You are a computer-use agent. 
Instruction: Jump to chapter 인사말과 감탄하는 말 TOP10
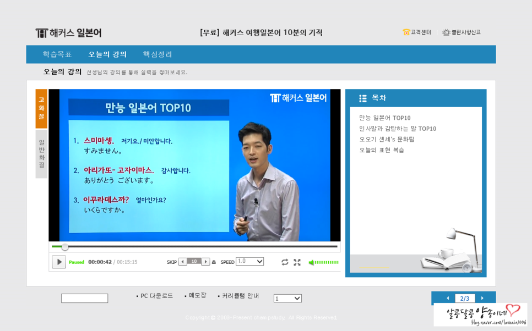click(398, 129)
